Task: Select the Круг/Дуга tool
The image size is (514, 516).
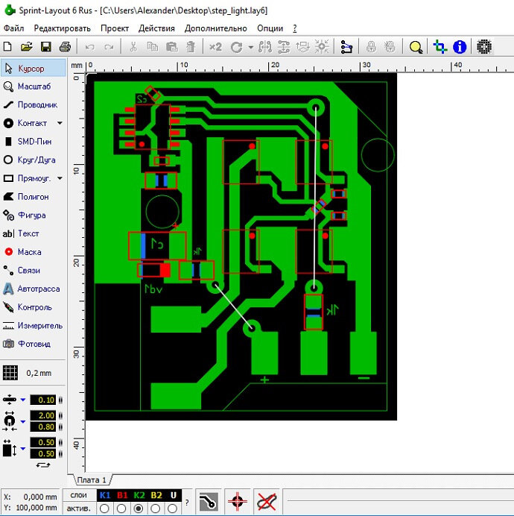Action: point(34,160)
